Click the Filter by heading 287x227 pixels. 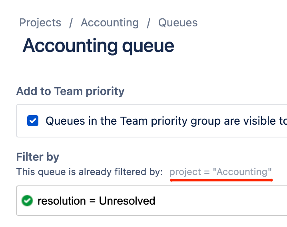pos(38,157)
